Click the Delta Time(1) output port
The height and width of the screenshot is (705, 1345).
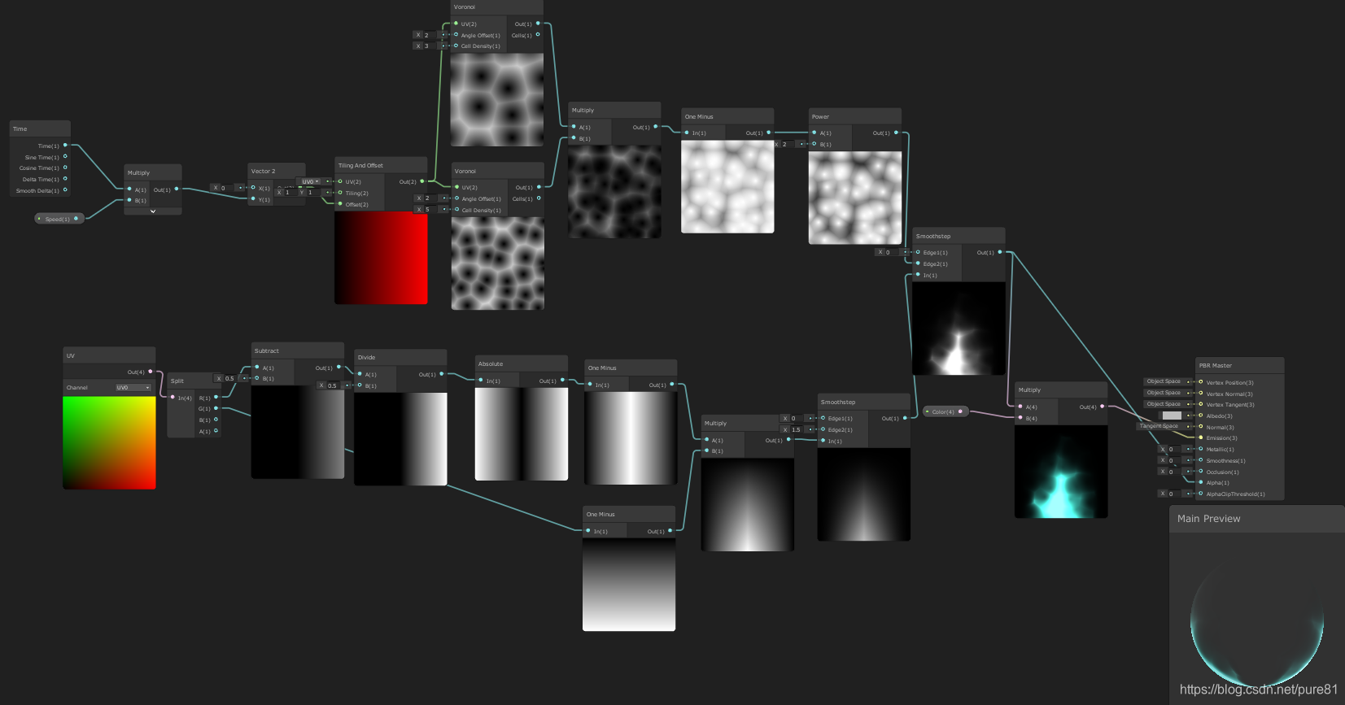click(x=65, y=179)
